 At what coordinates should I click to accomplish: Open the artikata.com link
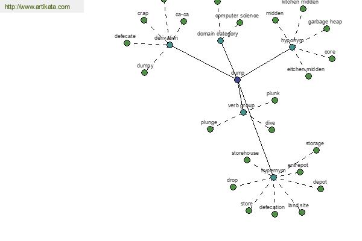pyautogui.click(x=37, y=7)
